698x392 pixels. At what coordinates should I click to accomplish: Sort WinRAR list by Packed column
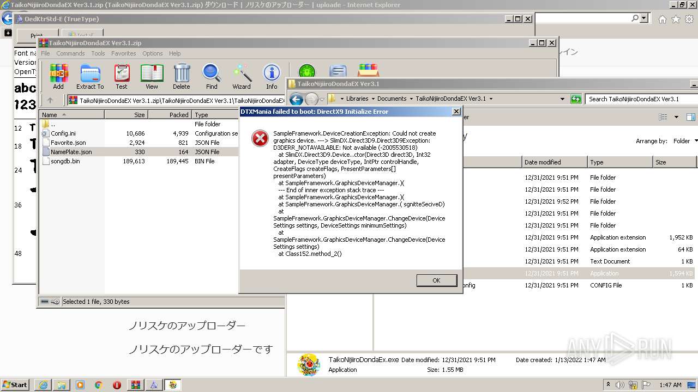[x=170, y=115]
